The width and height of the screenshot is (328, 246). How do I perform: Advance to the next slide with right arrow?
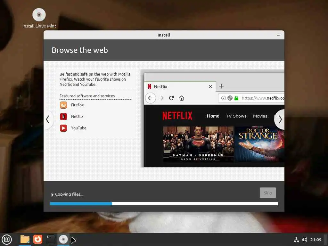280,119
